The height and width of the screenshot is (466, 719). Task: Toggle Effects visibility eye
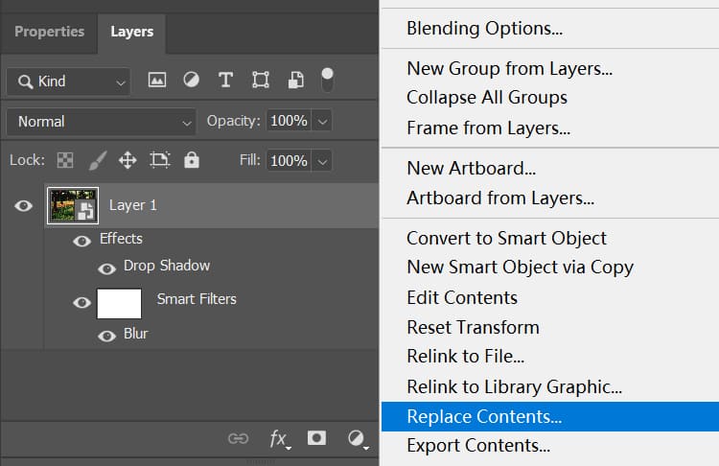(x=82, y=241)
